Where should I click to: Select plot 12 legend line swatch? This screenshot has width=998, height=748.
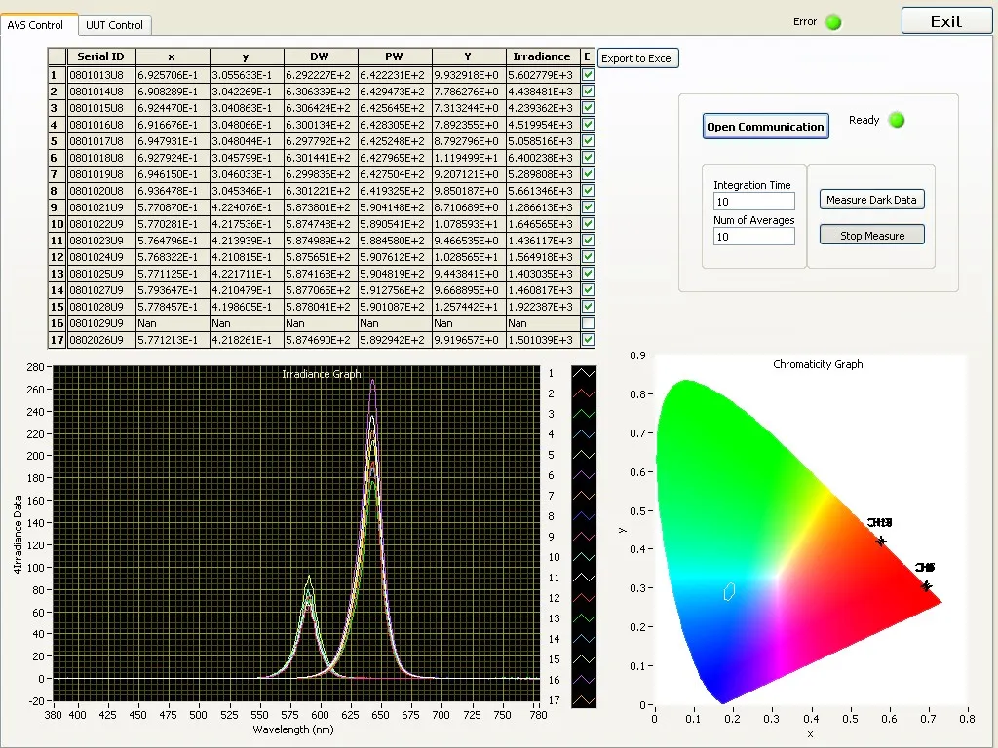click(584, 598)
